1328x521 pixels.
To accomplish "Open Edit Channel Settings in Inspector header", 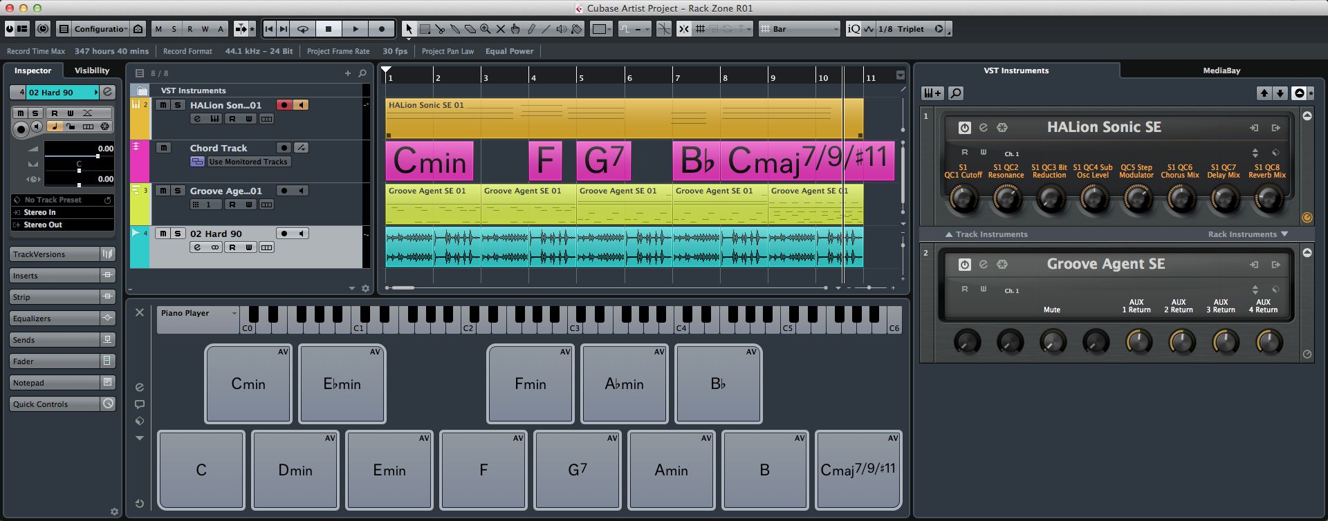I will 108,92.
